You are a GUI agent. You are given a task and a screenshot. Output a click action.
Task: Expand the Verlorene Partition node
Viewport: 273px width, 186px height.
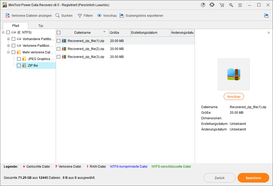(8, 45)
